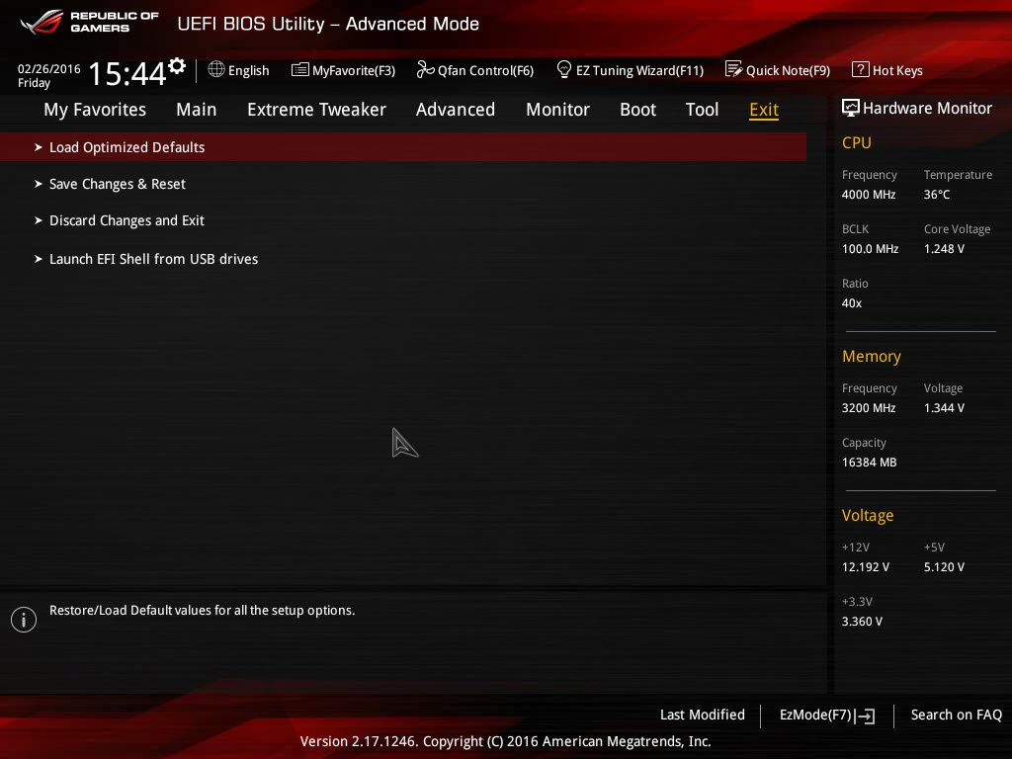The image size is (1012, 759).
Task: Click the Hot Keys question mark icon
Action: [860, 69]
